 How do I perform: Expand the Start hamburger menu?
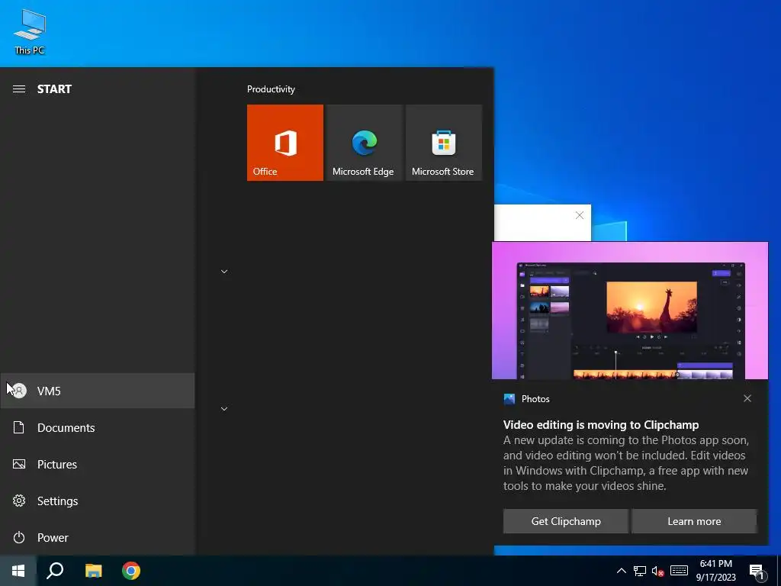coord(19,89)
